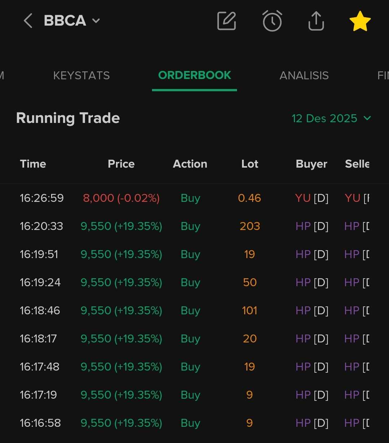Image resolution: width=389 pixels, height=443 pixels.
Task: Toggle the yellow star watchlist favorite
Action: pos(360,21)
